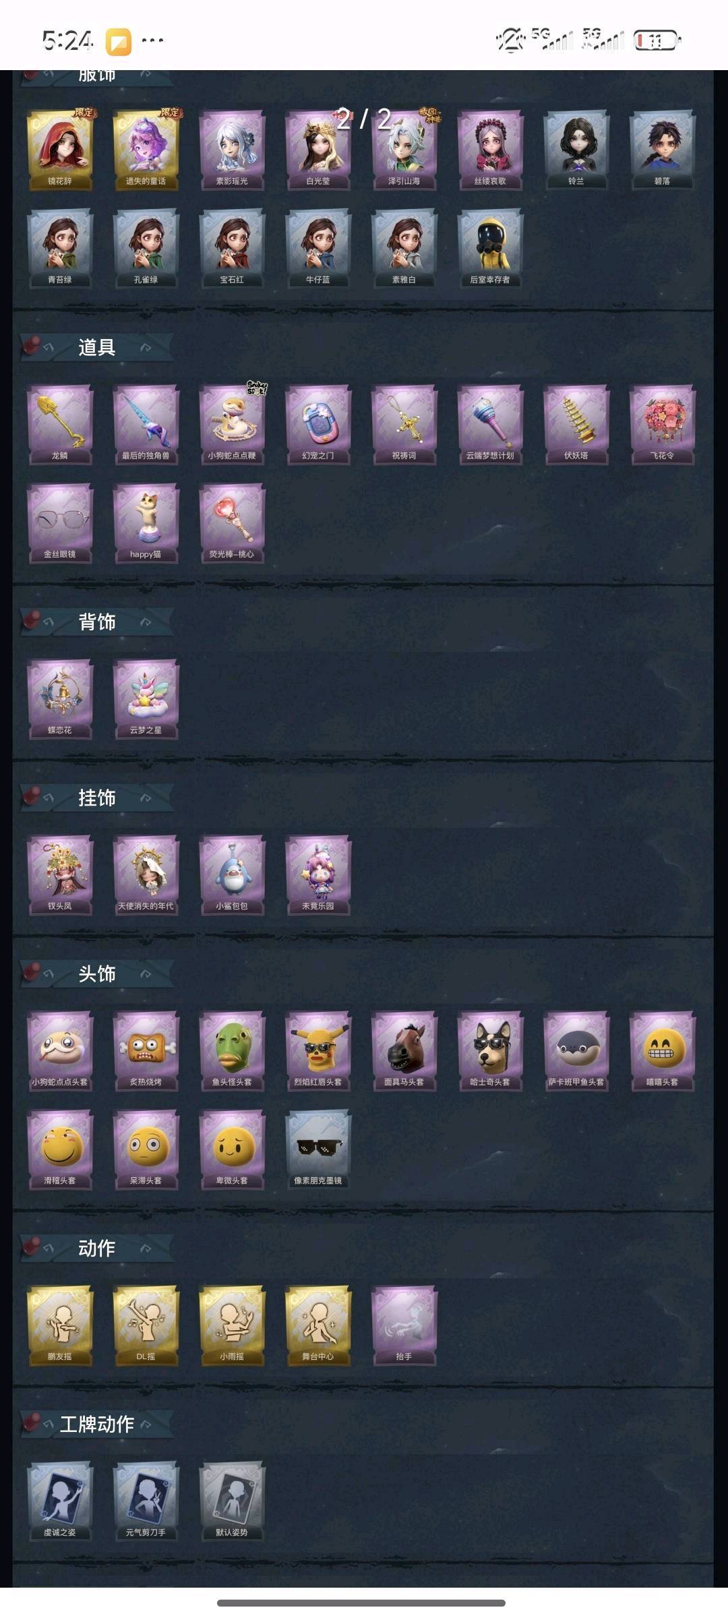Image resolution: width=728 pixels, height=1618 pixels.
Task: Select the 金丝眼镜 glasses item
Action: coord(60,522)
